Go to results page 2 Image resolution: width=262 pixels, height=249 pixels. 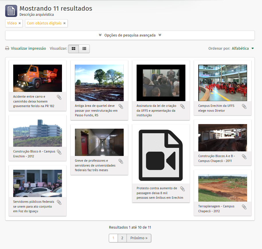[x=122, y=238]
